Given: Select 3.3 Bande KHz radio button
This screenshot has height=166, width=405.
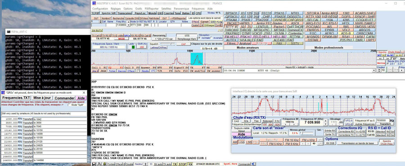Looking at the screenshot, I should (x=395, y=63).
